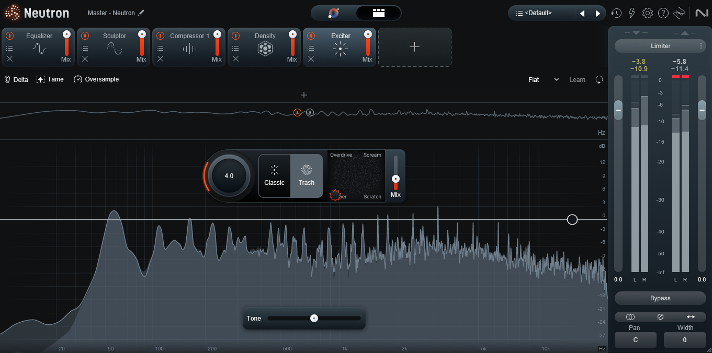Image resolution: width=712 pixels, height=353 pixels.
Task: Toggle the Tame option
Action: [x=50, y=79]
